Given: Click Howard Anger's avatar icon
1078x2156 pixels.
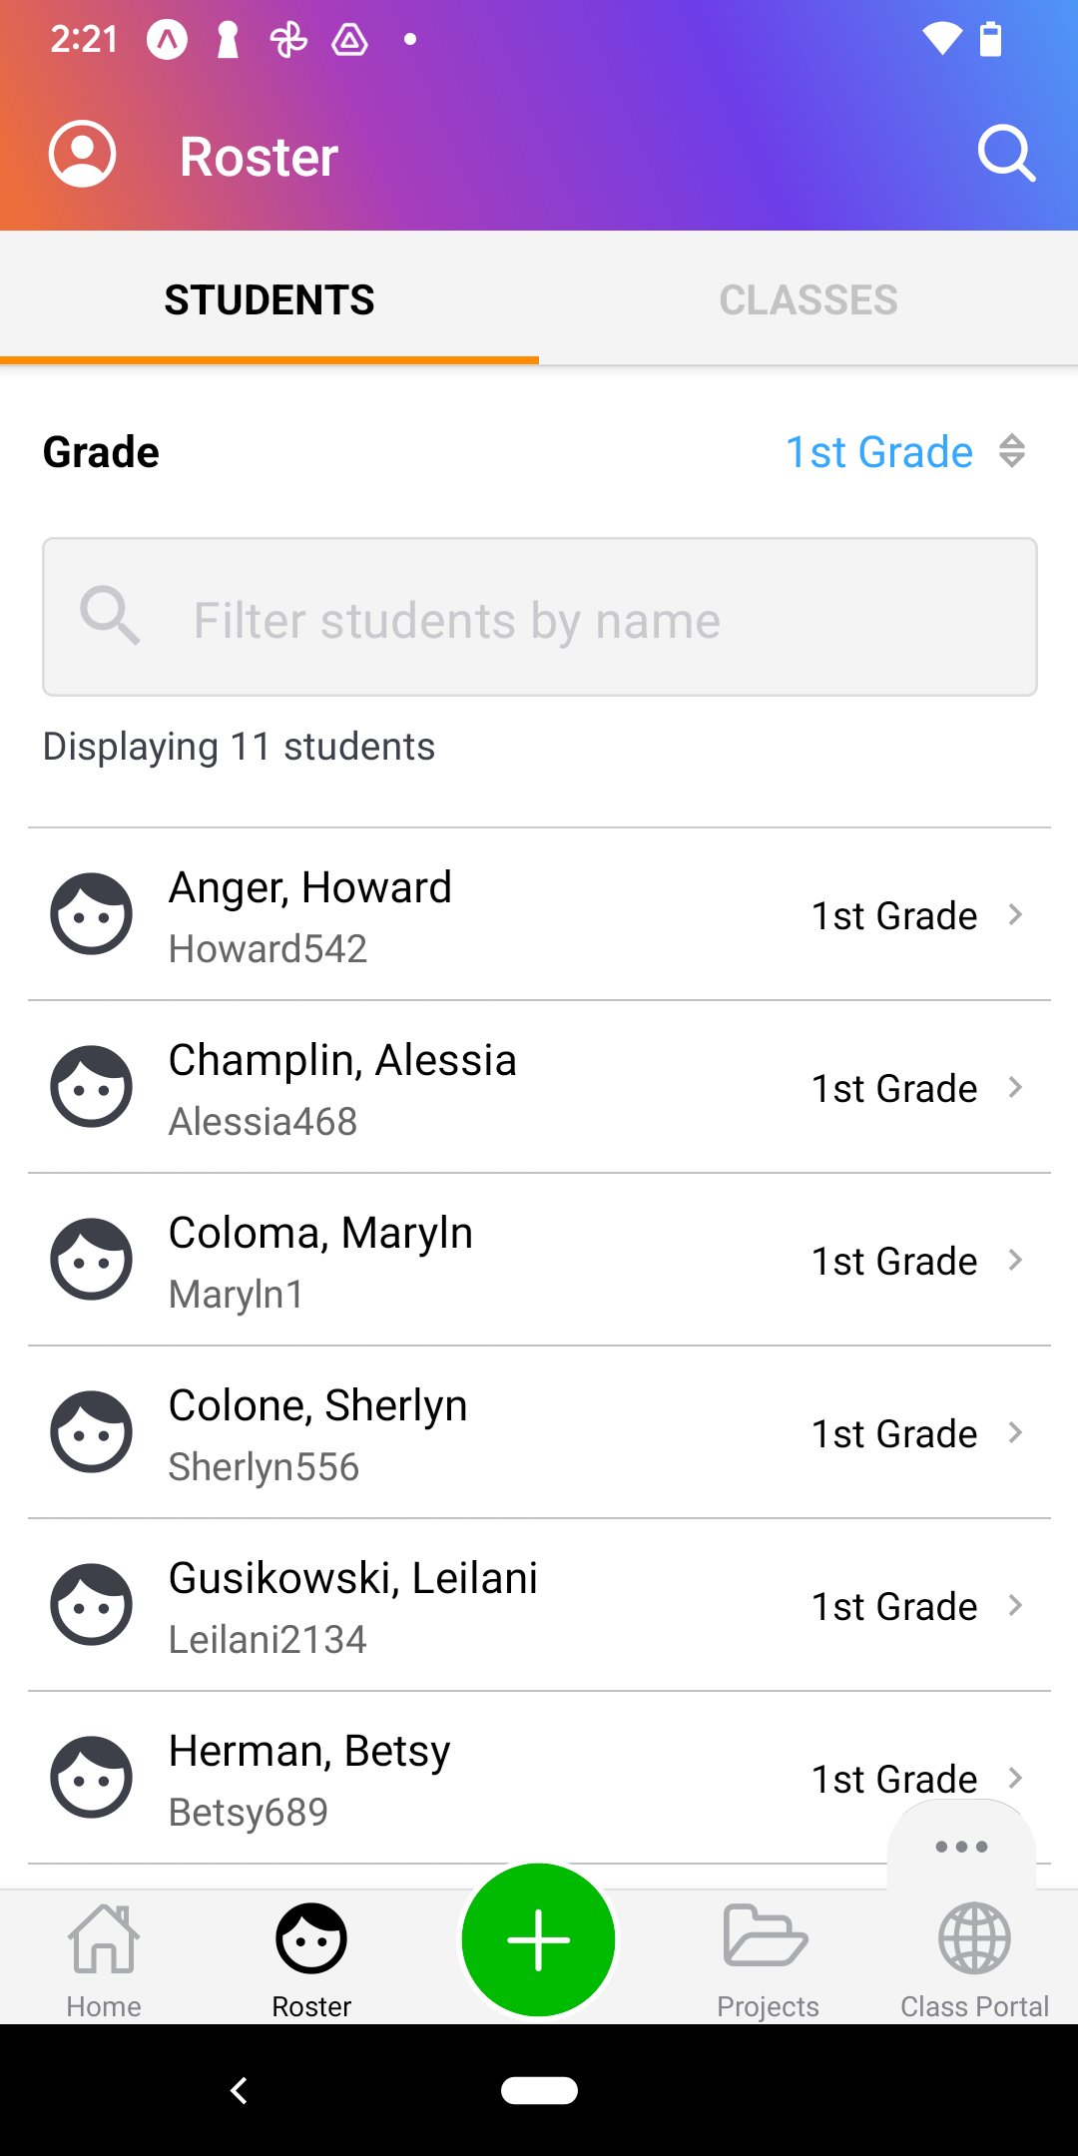Looking at the screenshot, I should pyautogui.click(x=91, y=914).
